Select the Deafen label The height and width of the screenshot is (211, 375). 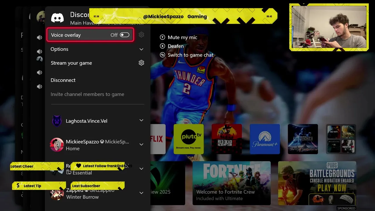(x=176, y=46)
